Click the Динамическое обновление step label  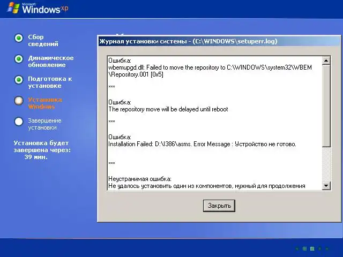[51, 62]
